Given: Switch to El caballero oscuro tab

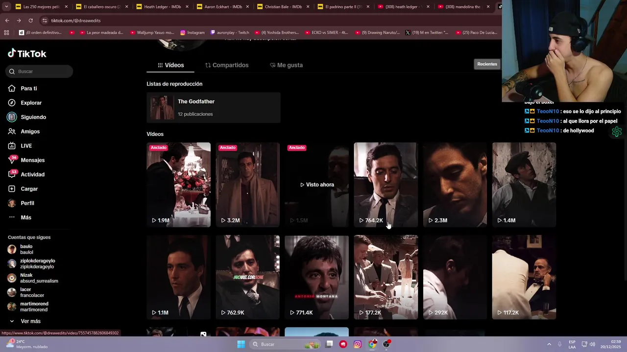Looking at the screenshot, I should (x=102, y=7).
